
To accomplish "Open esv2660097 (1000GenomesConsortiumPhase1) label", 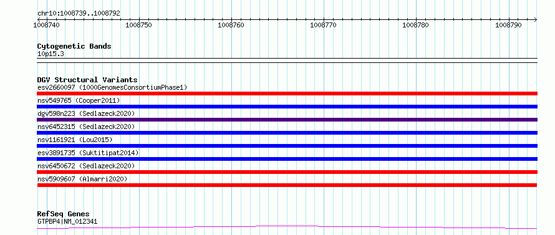I will pos(112,87).
